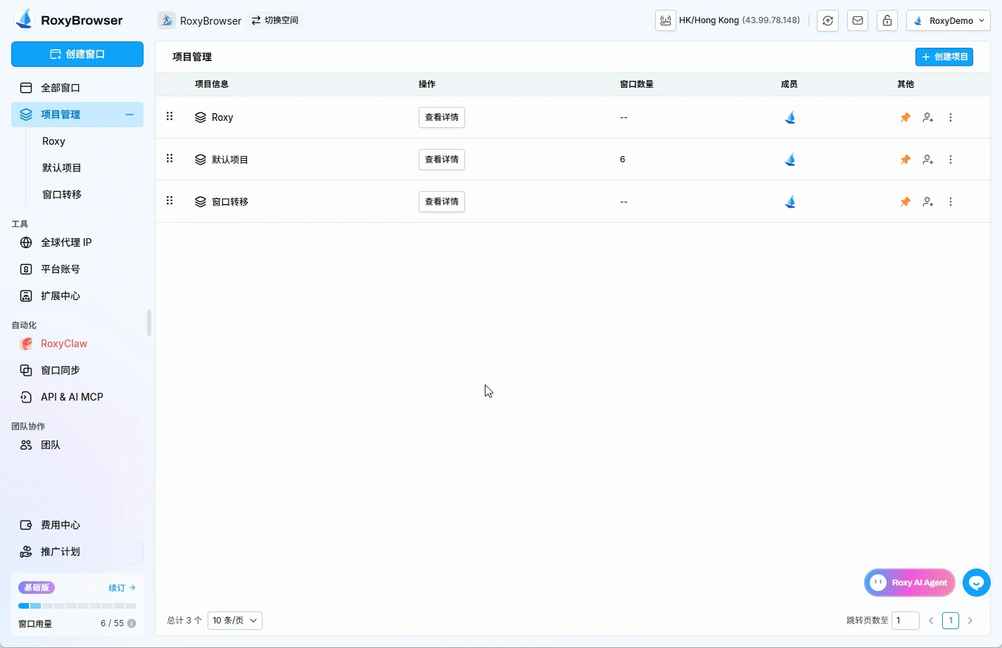Click drag handle of Roxy row
Viewport: 1002px width, 648px height.
[x=170, y=117]
